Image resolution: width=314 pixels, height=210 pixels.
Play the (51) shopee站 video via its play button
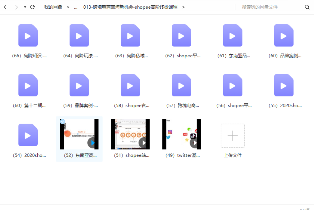tap(144, 143)
